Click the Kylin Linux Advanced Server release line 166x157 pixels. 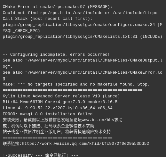click(61, 96)
